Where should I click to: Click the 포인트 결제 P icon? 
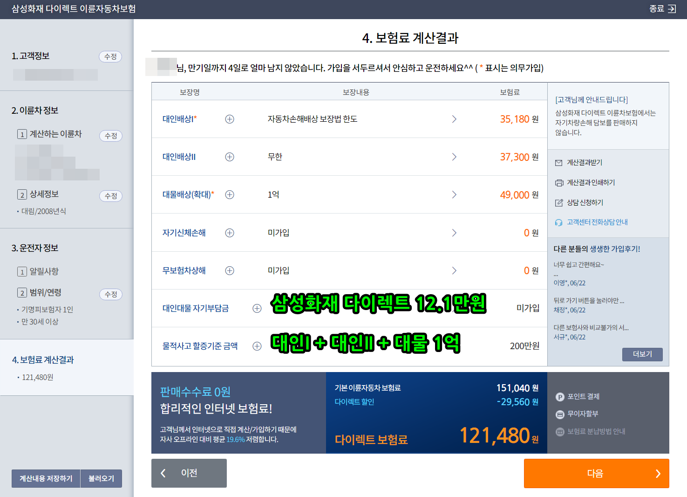pyautogui.click(x=560, y=397)
